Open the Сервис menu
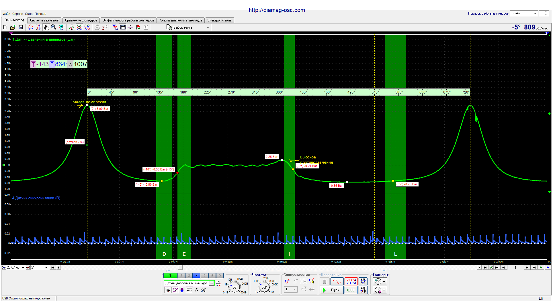 (17, 14)
